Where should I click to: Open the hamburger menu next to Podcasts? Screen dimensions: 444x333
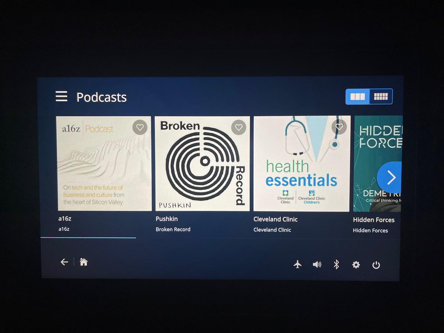click(x=62, y=96)
